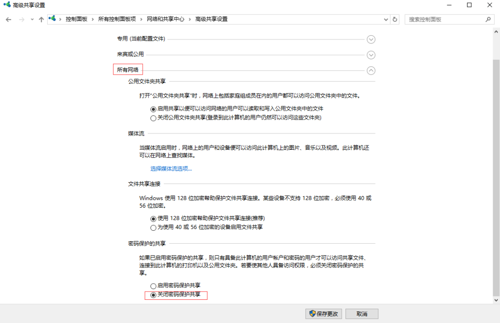Screen dimensions: 500x323
Task: Select 关闭公用文件夹共享 option
Action: [x=153, y=118]
